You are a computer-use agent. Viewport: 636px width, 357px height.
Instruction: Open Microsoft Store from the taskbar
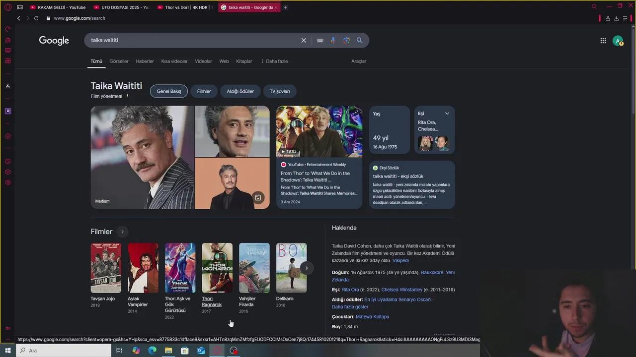(184, 351)
